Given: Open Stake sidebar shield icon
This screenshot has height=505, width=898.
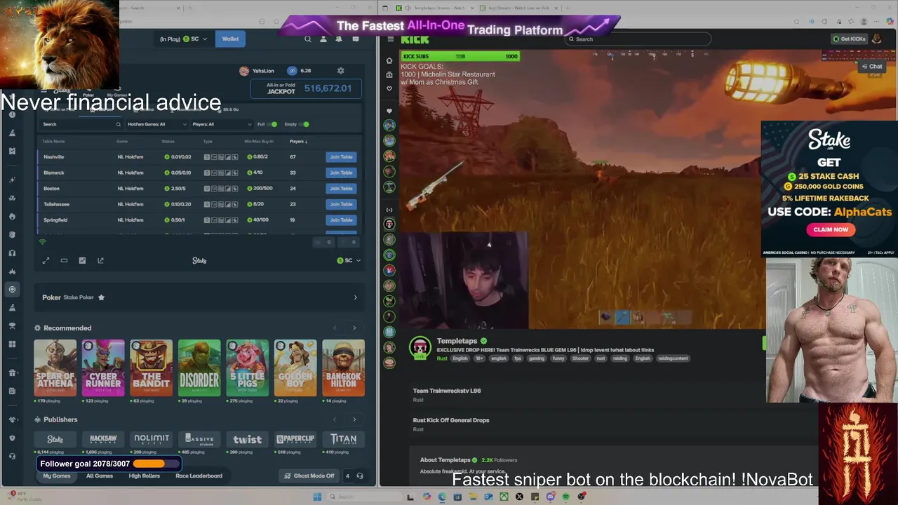Looking at the screenshot, I should tap(12, 438).
